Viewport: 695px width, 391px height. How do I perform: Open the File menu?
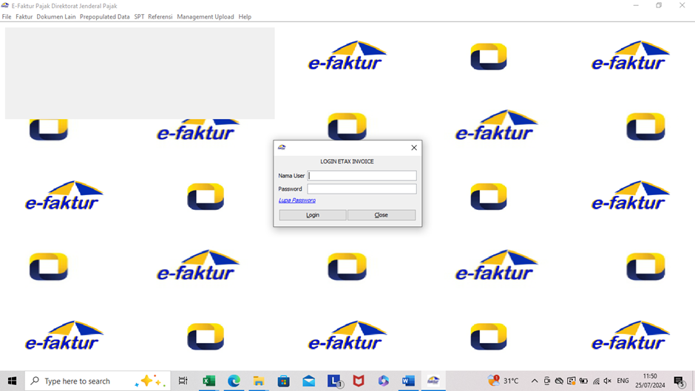click(x=7, y=17)
